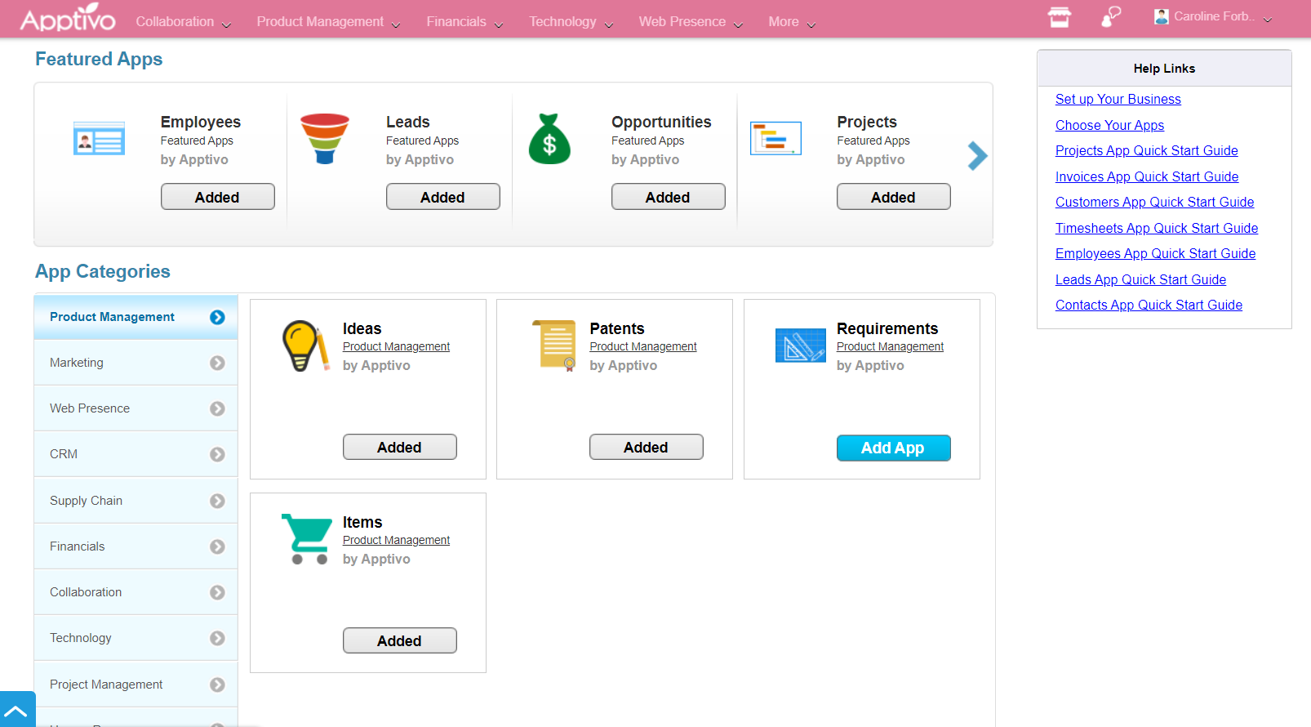Open the Caroline Forb account dropdown
Viewport: 1311px width, 727px height.
pyautogui.click(x=1214, y=17)
